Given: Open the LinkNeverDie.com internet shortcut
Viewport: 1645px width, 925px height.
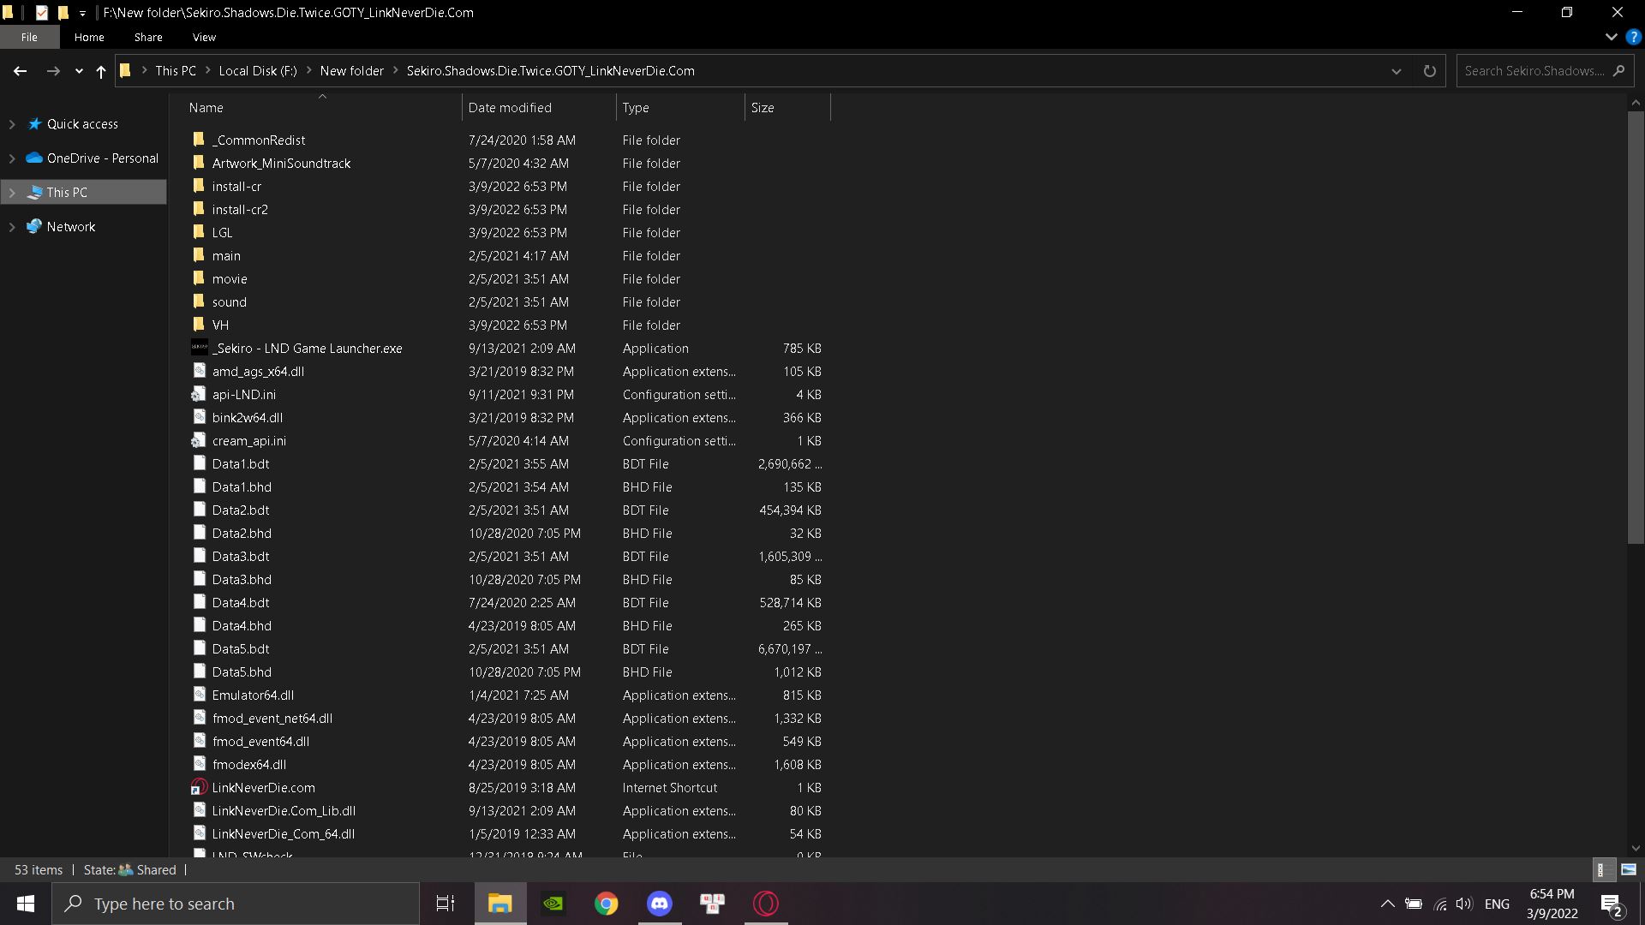Looking at the screenshot, I should pyautogui.click(x=262, y=787).
